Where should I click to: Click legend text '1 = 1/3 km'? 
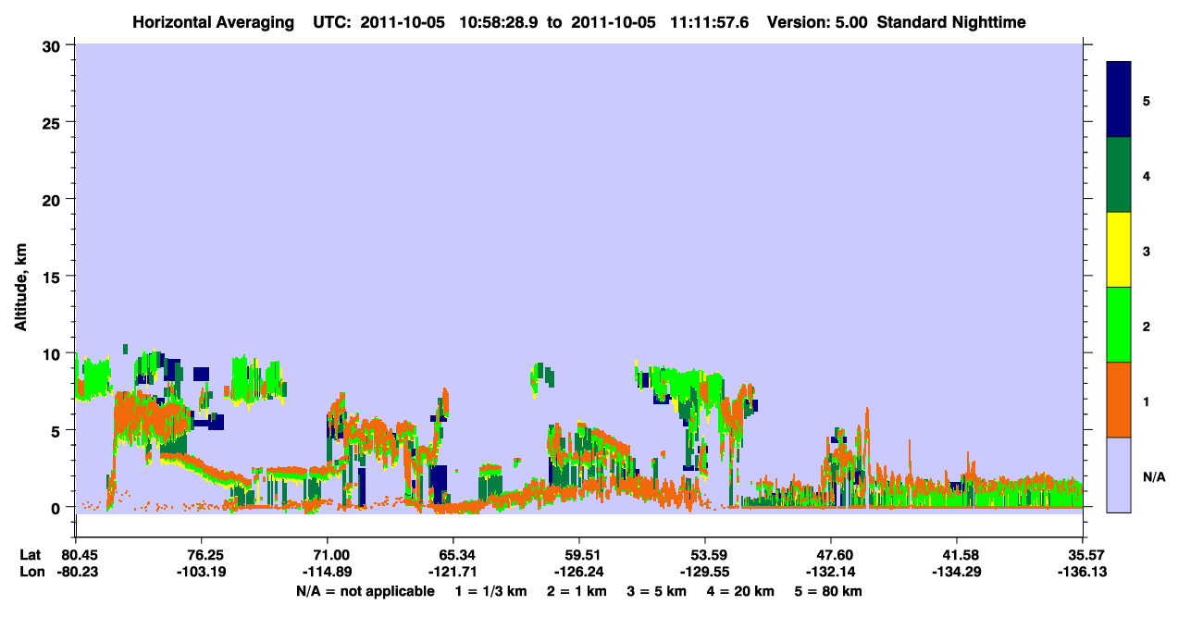point(490,591)
